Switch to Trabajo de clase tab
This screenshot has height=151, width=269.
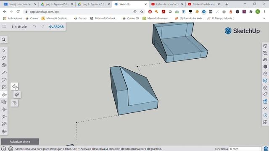pyautogui.click(x=20, y=4)
